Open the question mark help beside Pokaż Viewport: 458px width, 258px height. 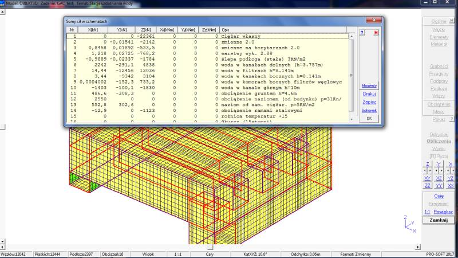[452, 119]
